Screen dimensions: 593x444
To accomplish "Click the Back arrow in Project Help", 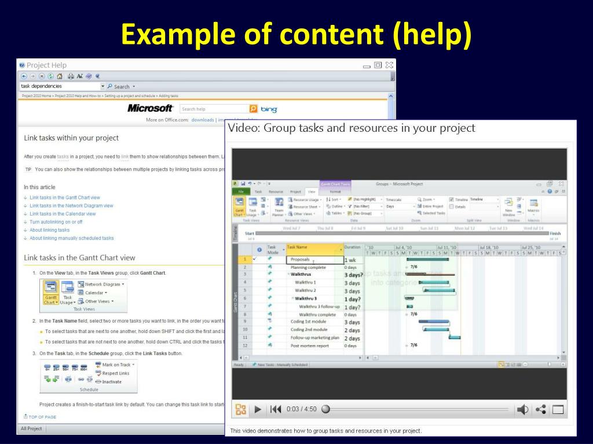I will 24,76.
